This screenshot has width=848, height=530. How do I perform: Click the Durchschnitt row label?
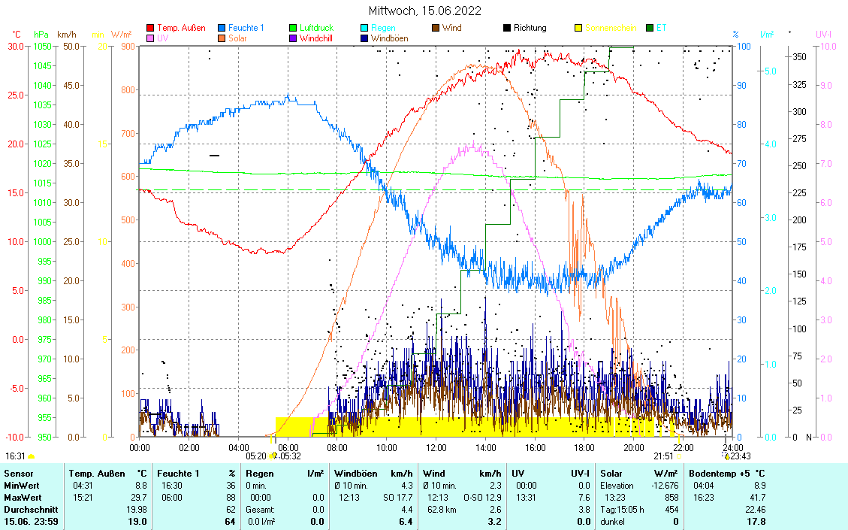[x=27, y=509]
